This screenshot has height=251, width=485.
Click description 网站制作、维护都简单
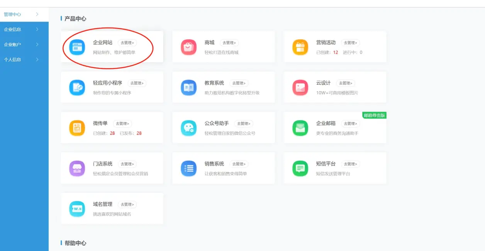point(114,53)
